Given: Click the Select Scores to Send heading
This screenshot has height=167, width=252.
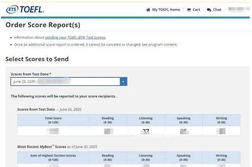Looking at the screenshot, I should [37, 59].
